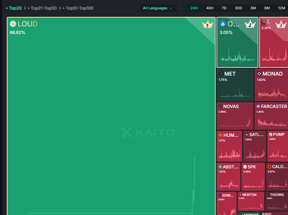Open the LAYEREDGE tile label
Screen dimensions: 288x215
coord(250,214)
